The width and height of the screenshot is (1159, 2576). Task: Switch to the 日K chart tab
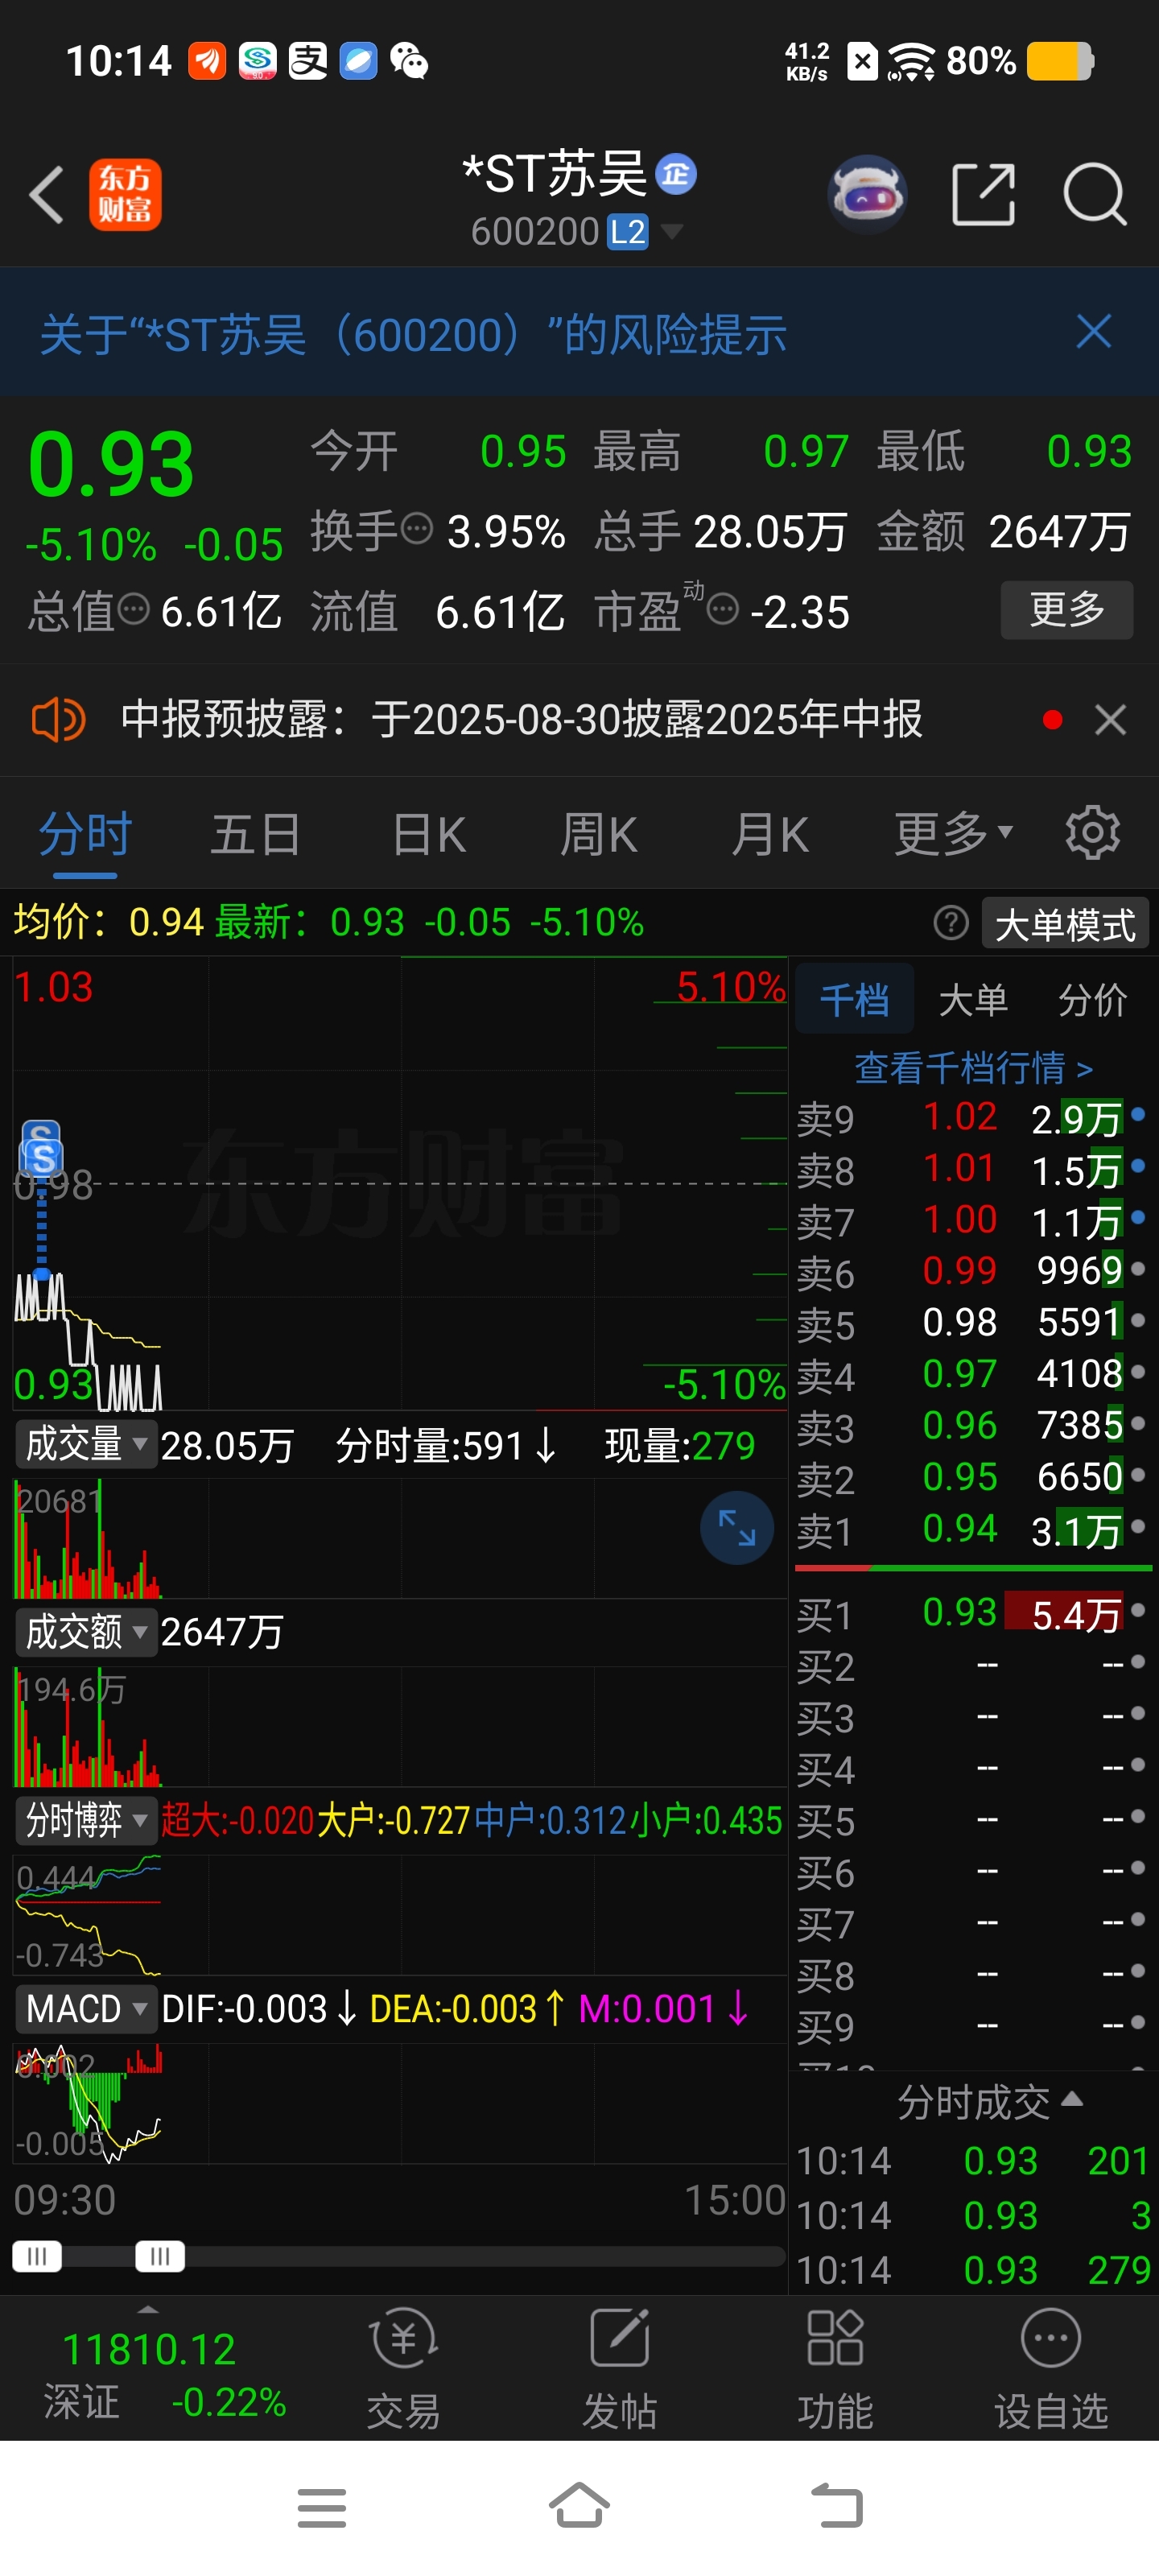[429, 834]
